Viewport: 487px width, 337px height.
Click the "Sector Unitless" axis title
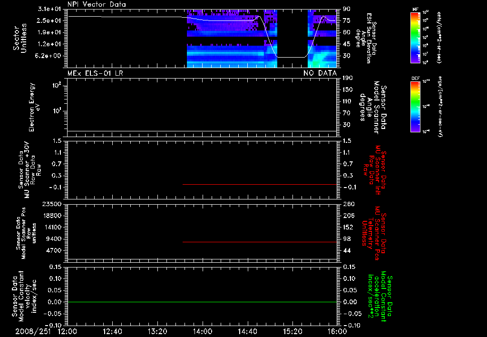(x=20, y=38)
